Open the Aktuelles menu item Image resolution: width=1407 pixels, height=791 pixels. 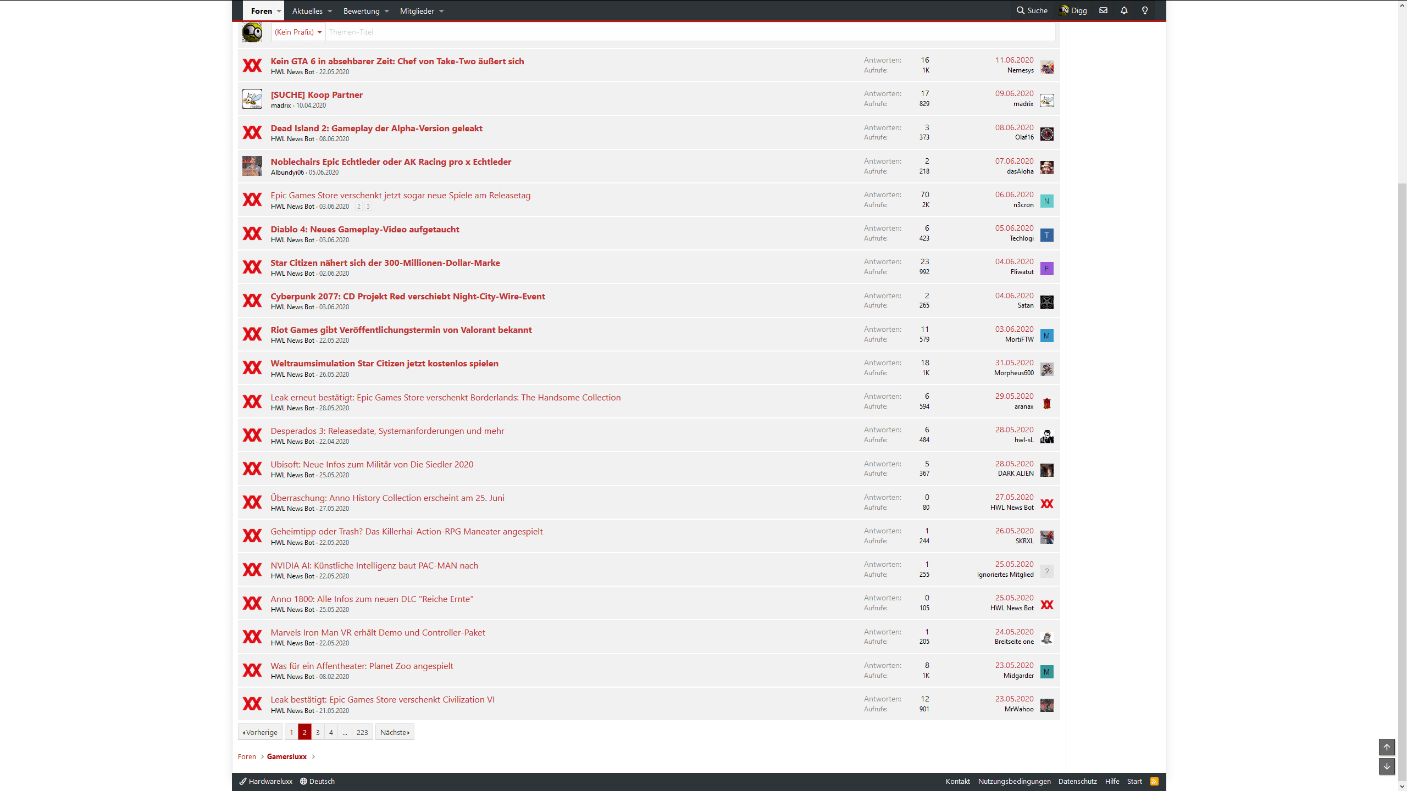coord(308,11)
